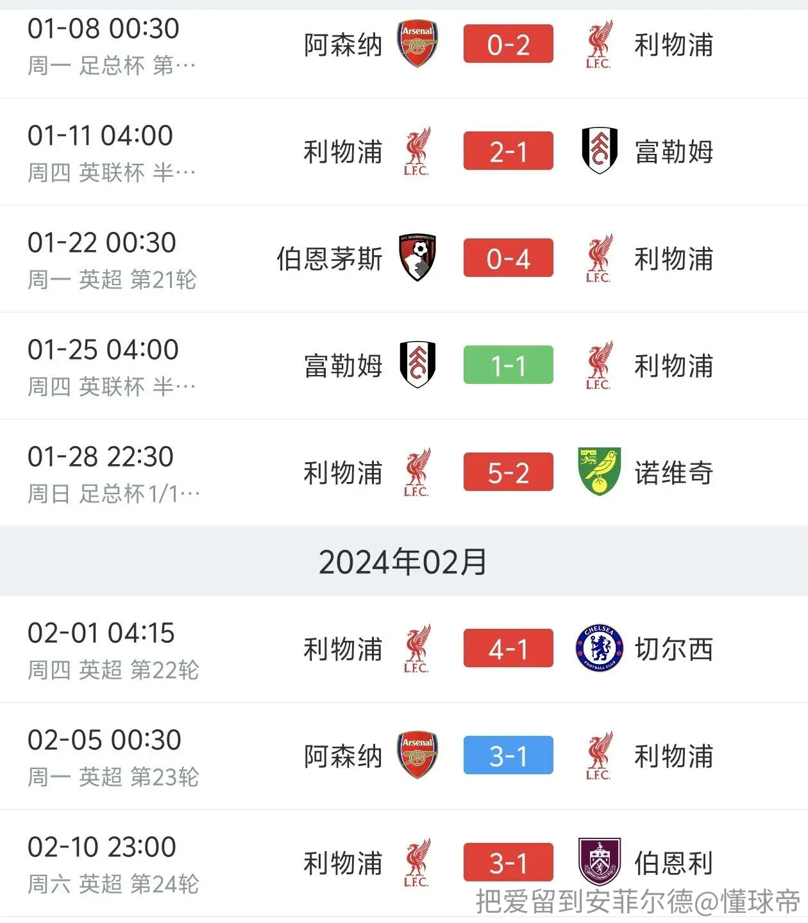
Task: Tap the Arsenal crest in 01-08 match
Action: coord(417,44)
